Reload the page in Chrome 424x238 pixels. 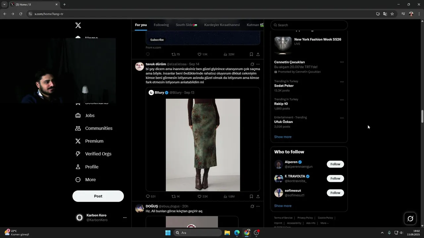(x=21, y=14)
